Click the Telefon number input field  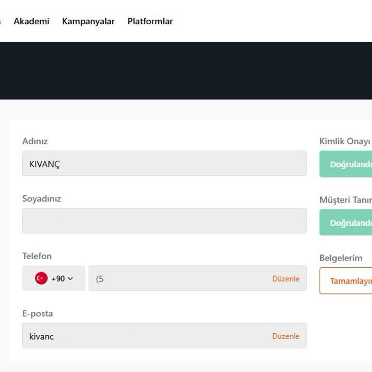(x=198, y=279)
